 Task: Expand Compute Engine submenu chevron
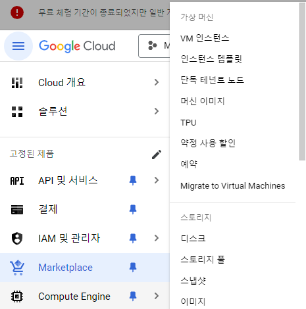(157, 296)
